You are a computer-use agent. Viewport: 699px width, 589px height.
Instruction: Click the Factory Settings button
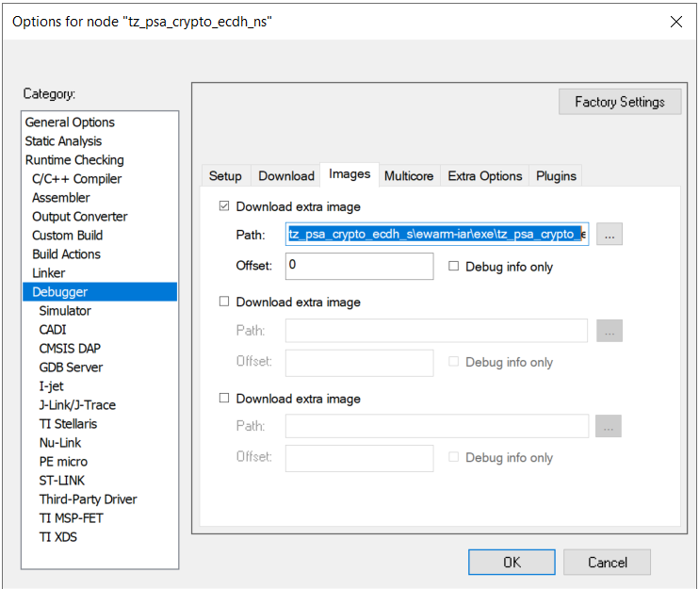click(620, 102)
